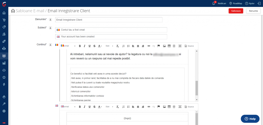Image resolution: width=263 pixels, height=125 pixels.
Task: Click the Romanian editor scrollbar down arrow
Action: tap(197, 100)
